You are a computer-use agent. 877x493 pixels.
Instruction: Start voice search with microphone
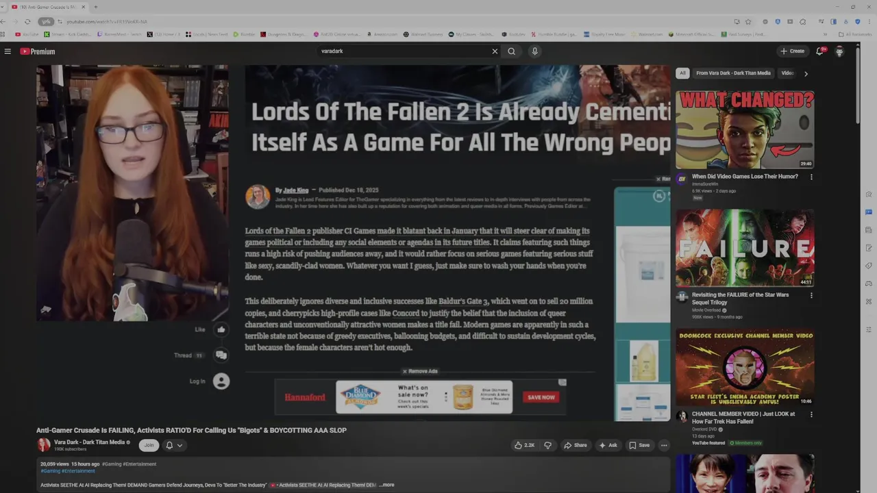535,51
